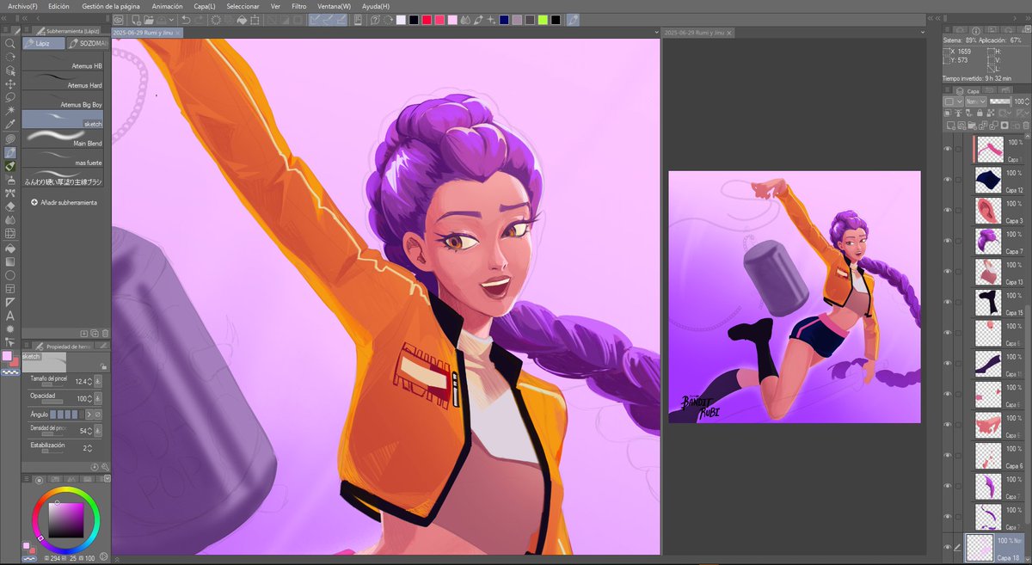Expand the angle presets arrow

coord(88,415)
